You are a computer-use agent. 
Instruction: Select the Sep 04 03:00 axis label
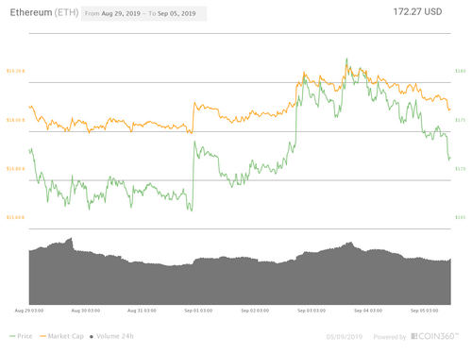click(x=368, y=311)
